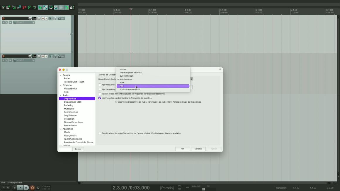The width and height of the screenshot is (340, 191).
Task: Select 'Pro Tools Aggregate I/O' from device list
Action: (130, 90)
